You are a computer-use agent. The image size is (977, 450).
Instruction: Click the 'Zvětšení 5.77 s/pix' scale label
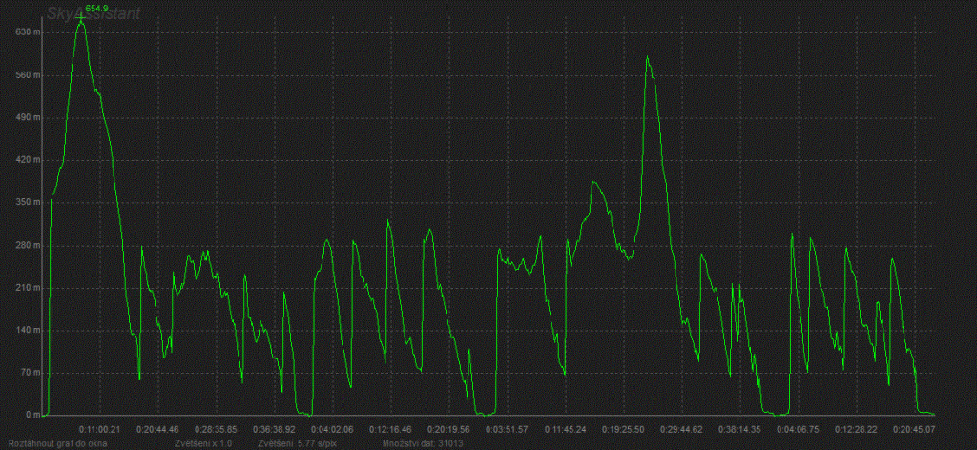point(294,443)
